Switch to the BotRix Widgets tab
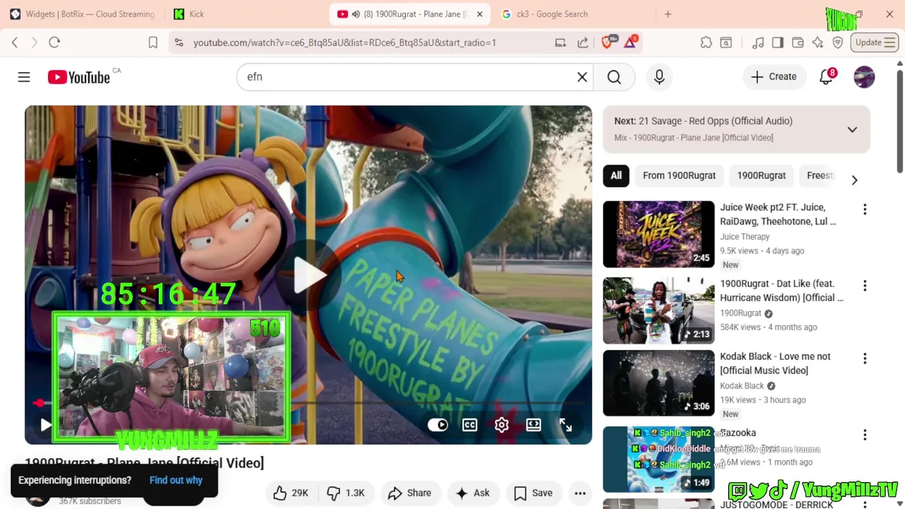905x509 pixels. tap(83, 14)
